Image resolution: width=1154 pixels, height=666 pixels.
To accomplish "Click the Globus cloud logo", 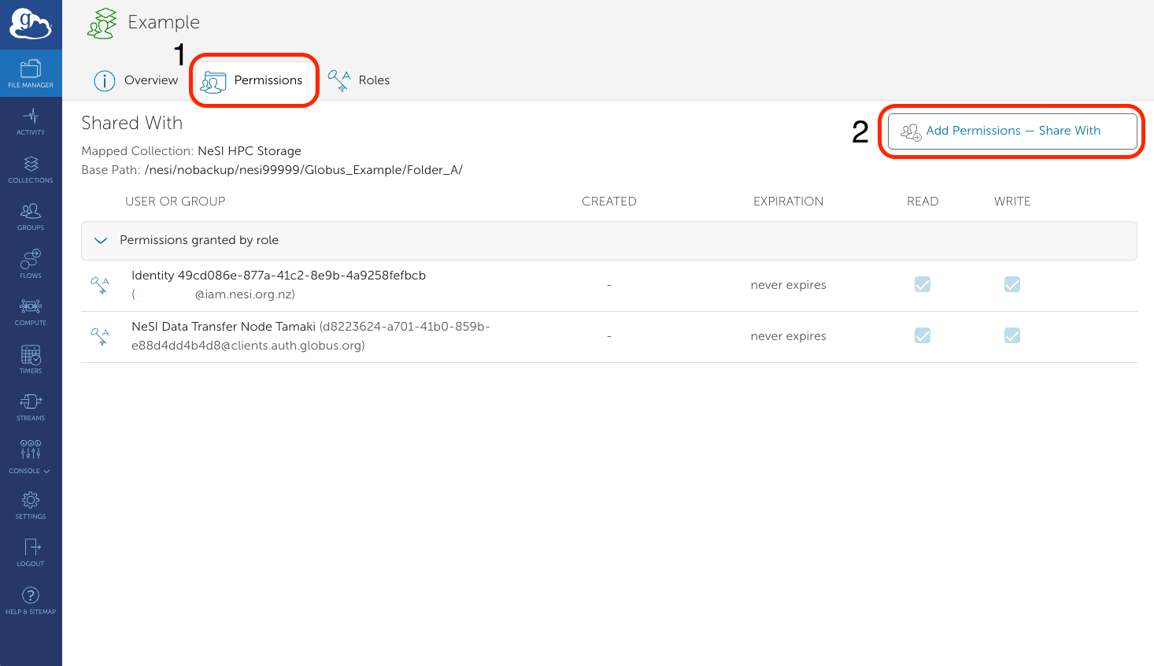I will [31, 24].
